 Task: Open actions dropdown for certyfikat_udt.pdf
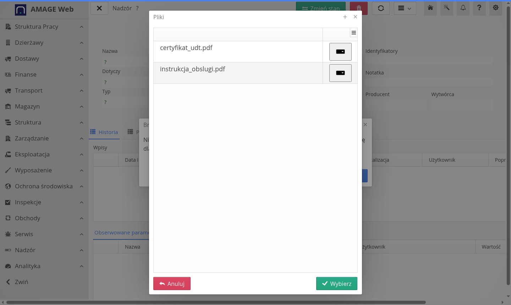340,52
